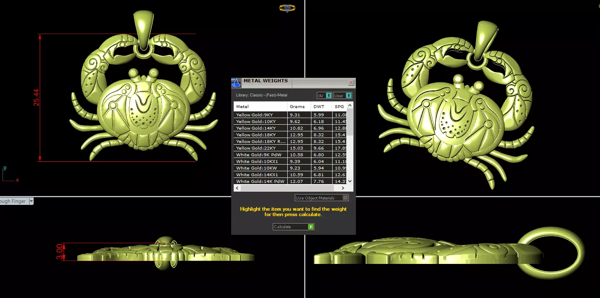The height and width of the screenshot is (298, 600).
Task: Click the 9.66 DWT value
Action: (x=319, y=148)
